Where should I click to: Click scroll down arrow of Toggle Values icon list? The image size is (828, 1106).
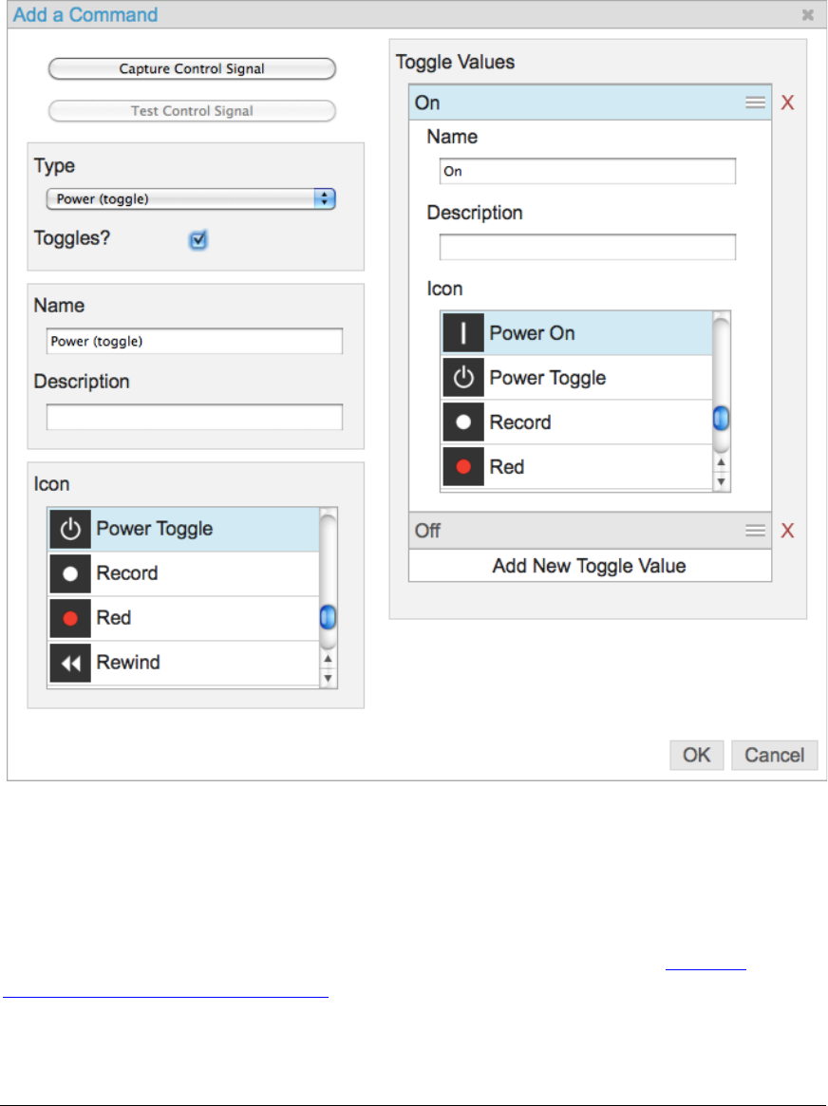click(x=721, y=481)
